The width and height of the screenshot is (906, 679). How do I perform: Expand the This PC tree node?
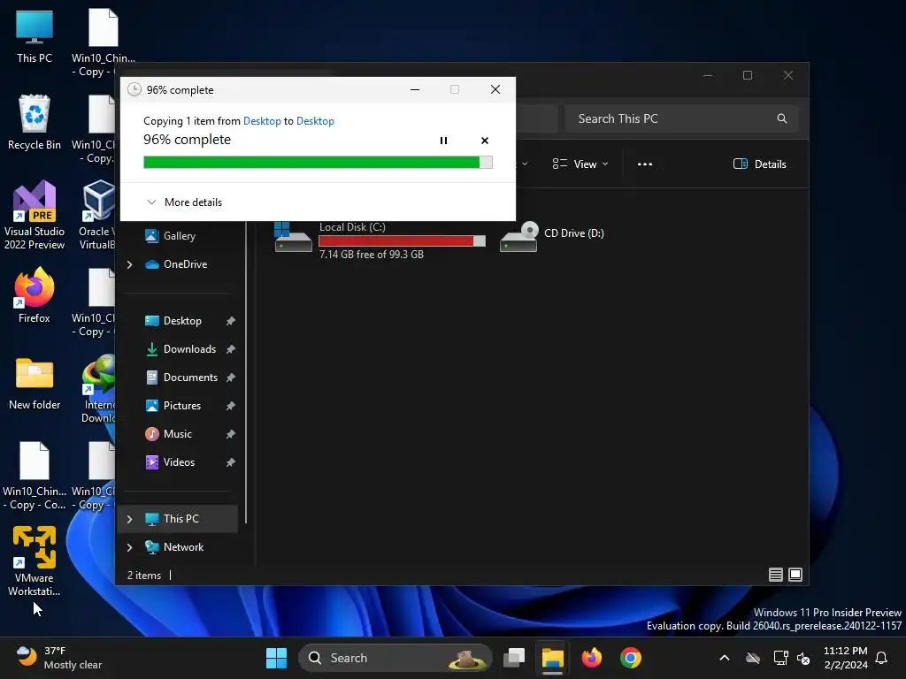point(129,519)
